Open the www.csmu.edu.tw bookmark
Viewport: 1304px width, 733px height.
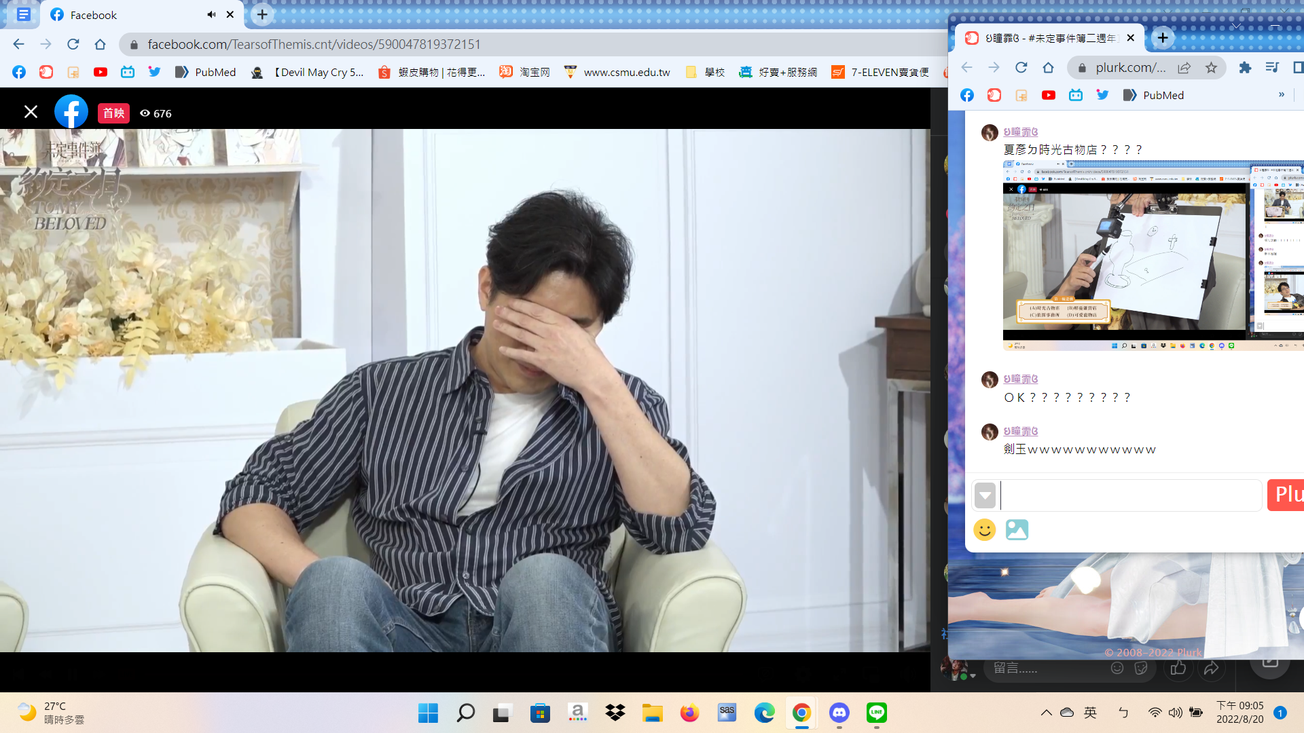(617, 72)
